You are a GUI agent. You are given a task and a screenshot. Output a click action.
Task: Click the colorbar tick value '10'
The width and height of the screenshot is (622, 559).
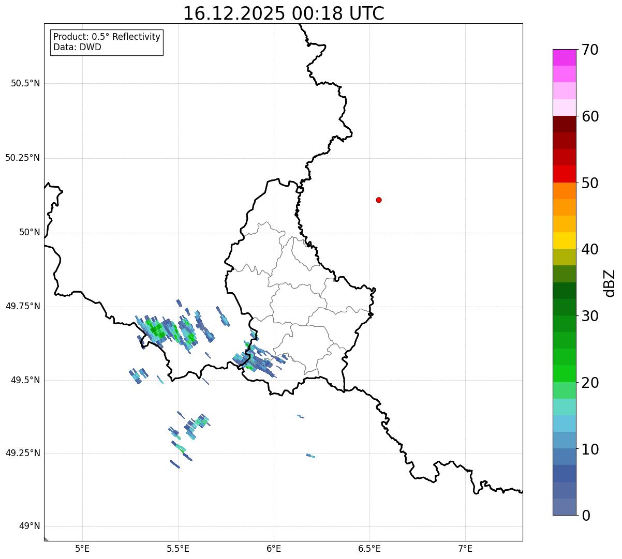(x=590, y=449)
